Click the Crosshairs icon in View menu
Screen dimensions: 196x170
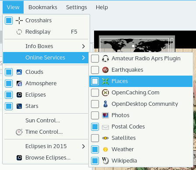pyautogui.click(x=19, y=21)
